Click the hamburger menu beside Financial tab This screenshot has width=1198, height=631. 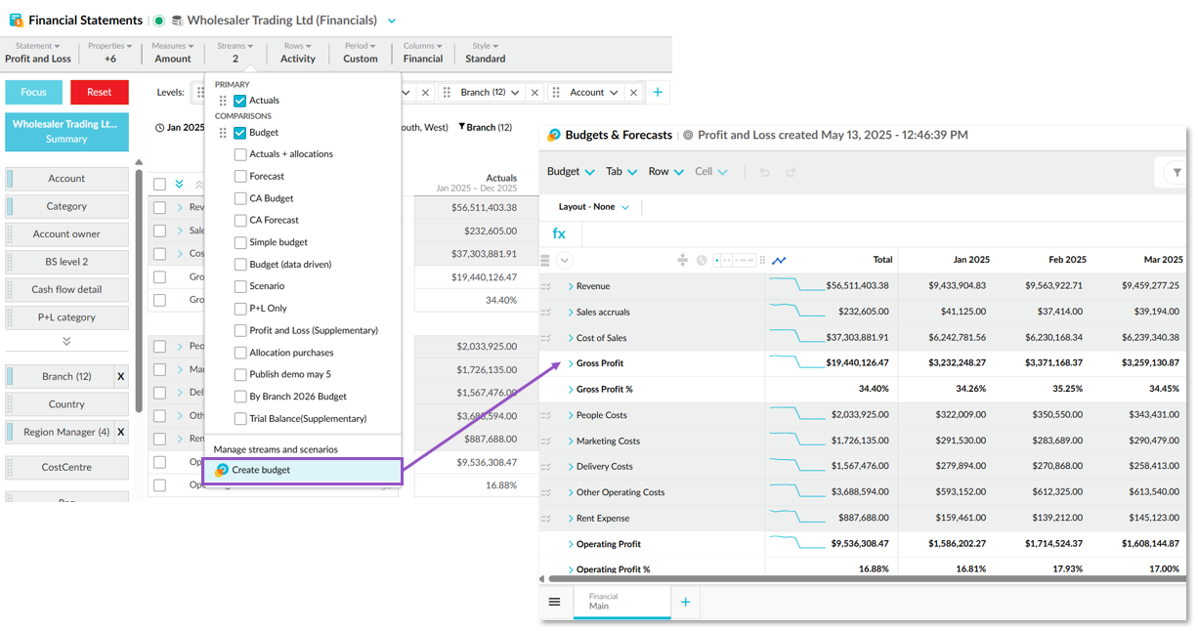(x=554, y=602)
